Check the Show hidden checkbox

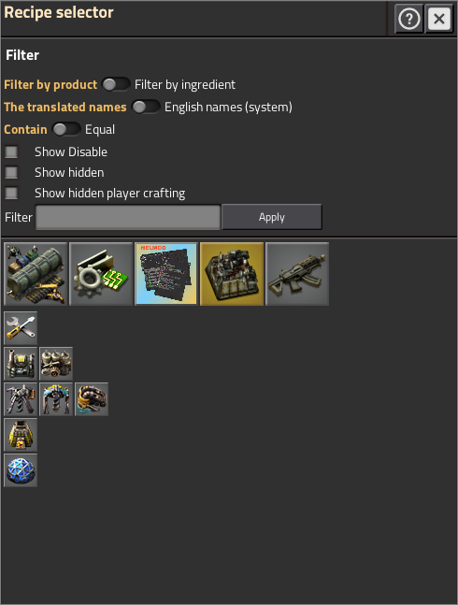pos(11,172)
